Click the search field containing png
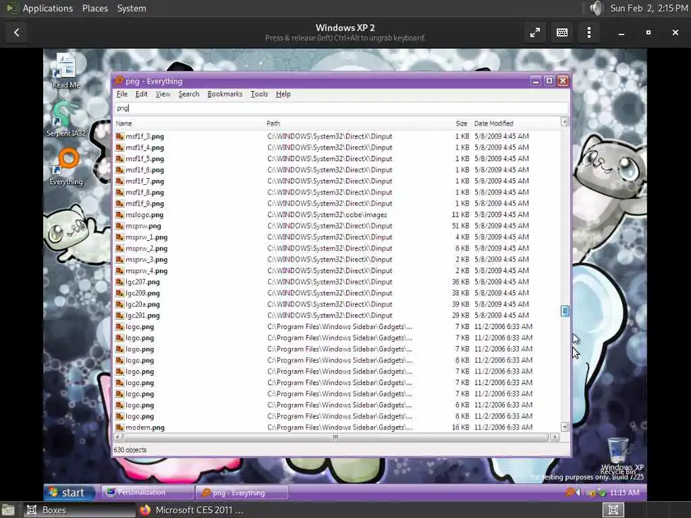This screenshot has height=518, width=691. pos(341,108)
